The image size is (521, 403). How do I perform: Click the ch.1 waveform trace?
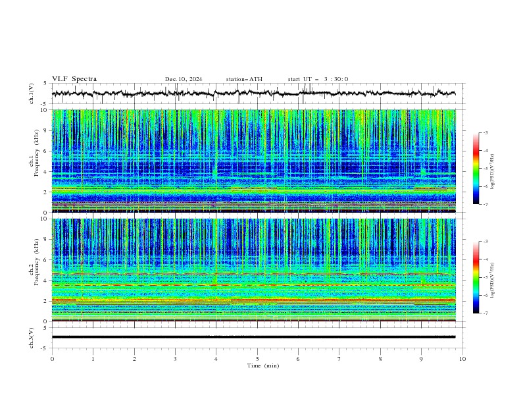pyautogui.click(x=253, y=94)
